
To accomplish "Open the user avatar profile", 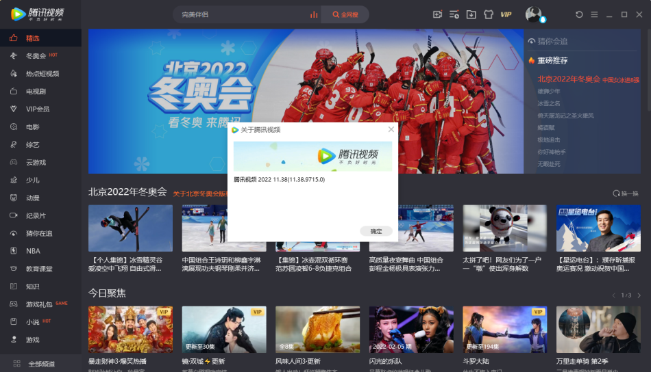I will (x=534, y=14).
